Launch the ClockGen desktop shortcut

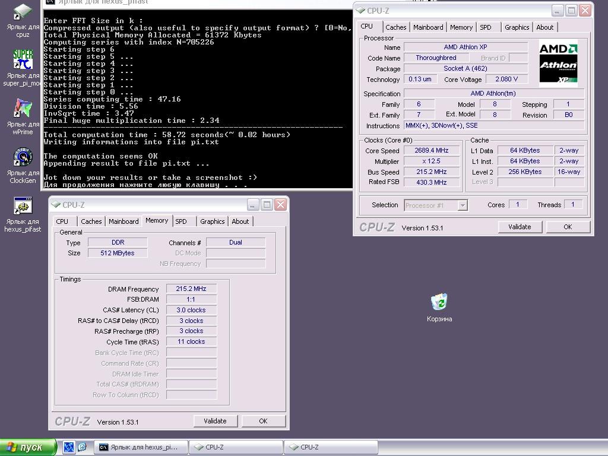(x=23, y=166)
